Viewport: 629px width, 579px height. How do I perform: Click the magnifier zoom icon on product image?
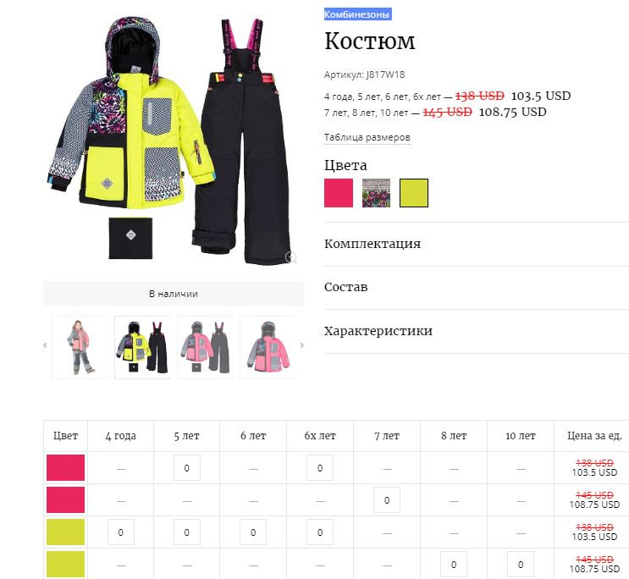click(x=291, y=257)
